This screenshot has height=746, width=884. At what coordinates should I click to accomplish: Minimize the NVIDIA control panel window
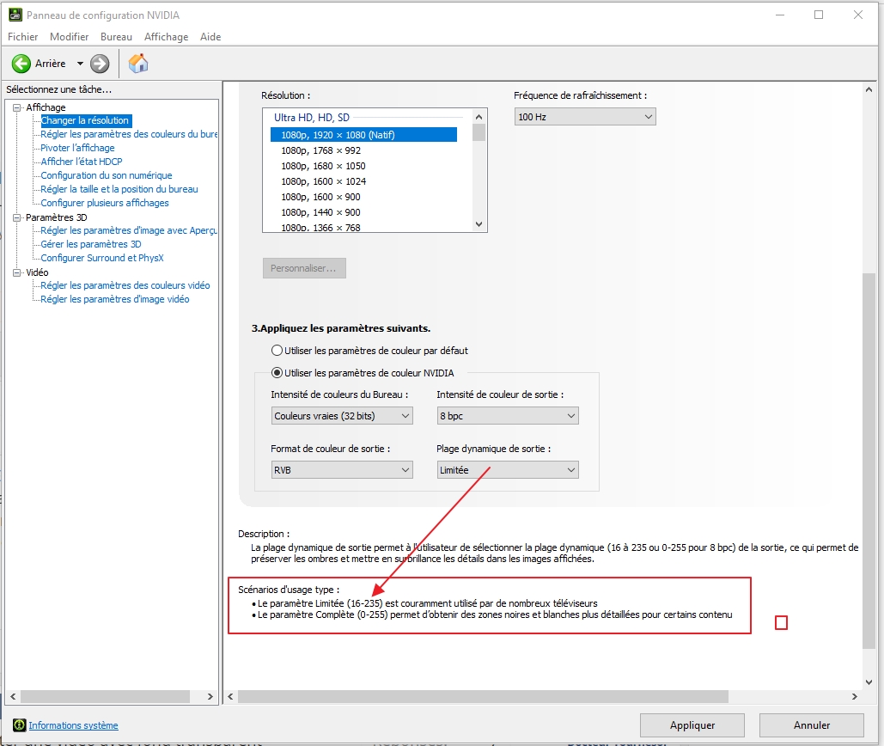780,15
